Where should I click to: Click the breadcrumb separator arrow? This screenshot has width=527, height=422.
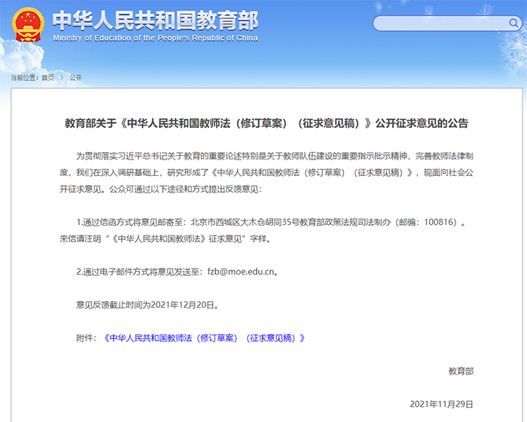pyautogui.click(x=62, y=77)
